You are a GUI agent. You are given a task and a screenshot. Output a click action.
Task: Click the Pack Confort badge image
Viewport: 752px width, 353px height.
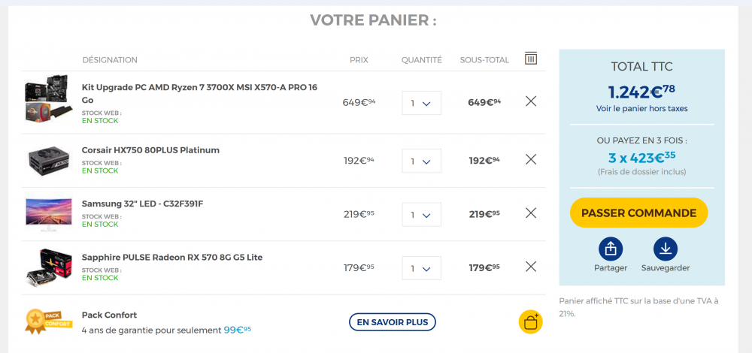coord(48,321)
